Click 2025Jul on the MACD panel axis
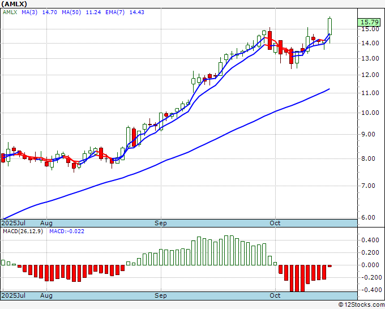 (13, 295)
